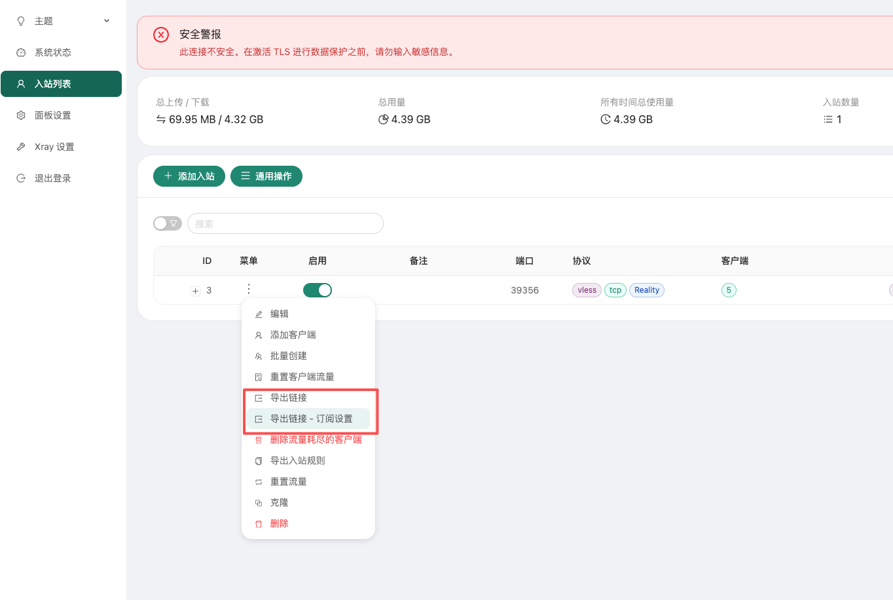
Task: Open the 通用操作 general actions dropdown
Action: 266,176
